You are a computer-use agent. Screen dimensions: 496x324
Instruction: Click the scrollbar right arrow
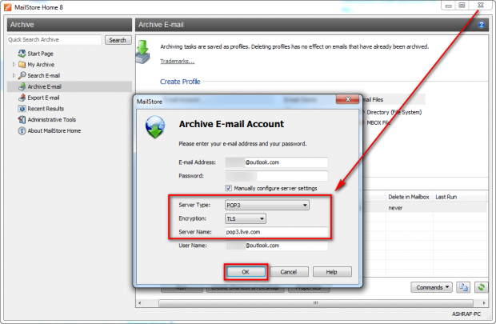pyautogui.click(x=484, y=303)
